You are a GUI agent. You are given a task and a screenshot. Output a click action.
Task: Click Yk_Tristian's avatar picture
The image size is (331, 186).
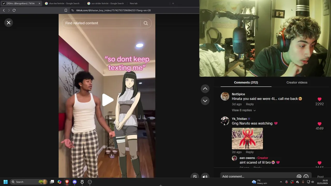(x=225, y=121)
